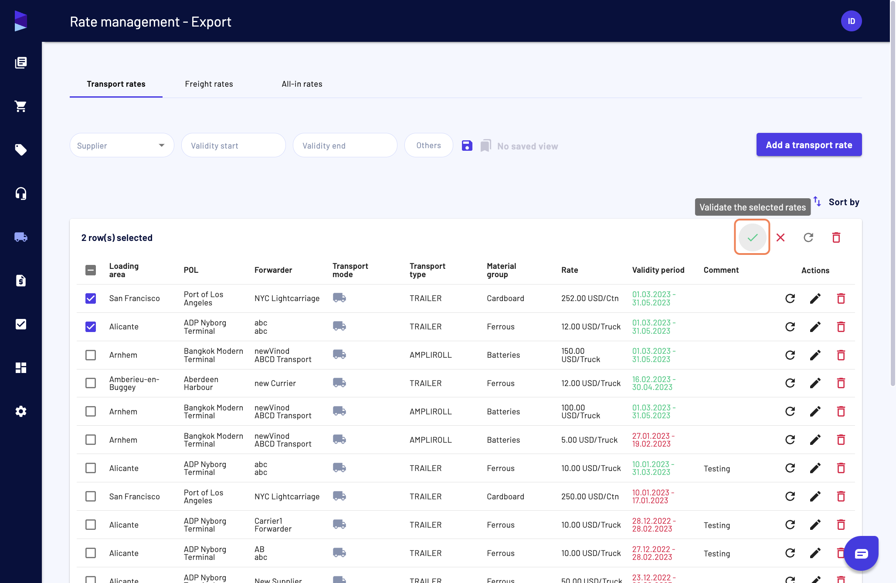Save current view with floppy disk icon
Image resolution: width=896 pixels, height=583 pixels.
point(467,146)
